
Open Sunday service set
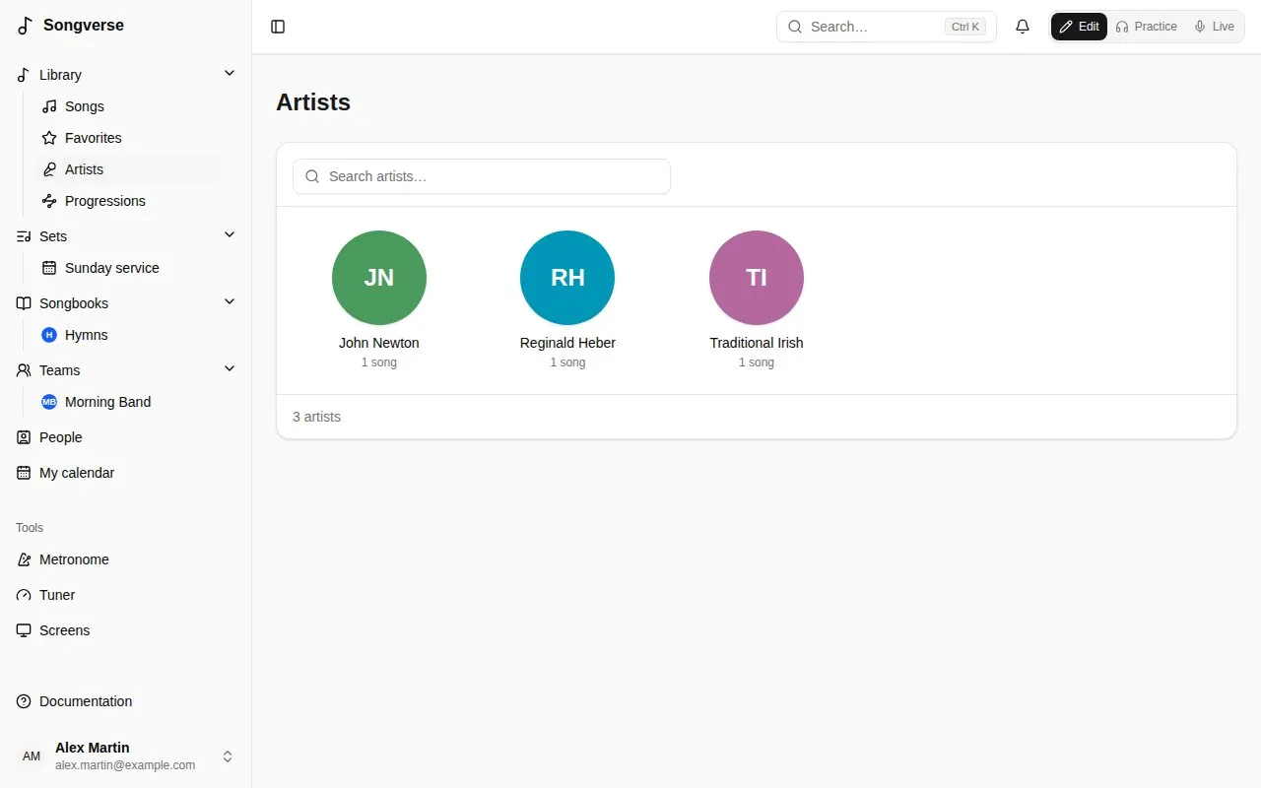(126, 268)
